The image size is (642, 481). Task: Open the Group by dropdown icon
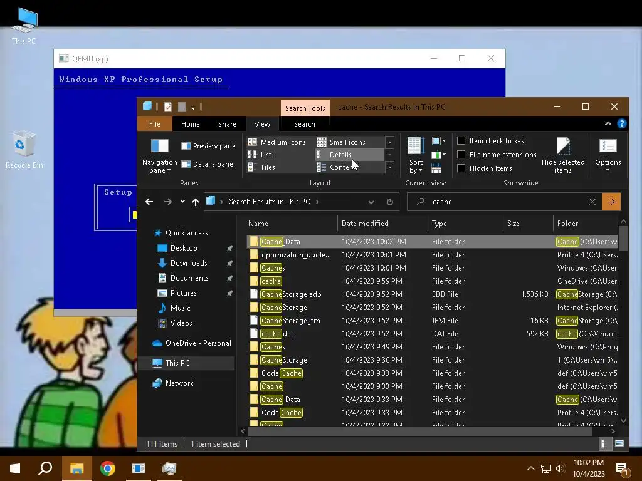[438, 142]
